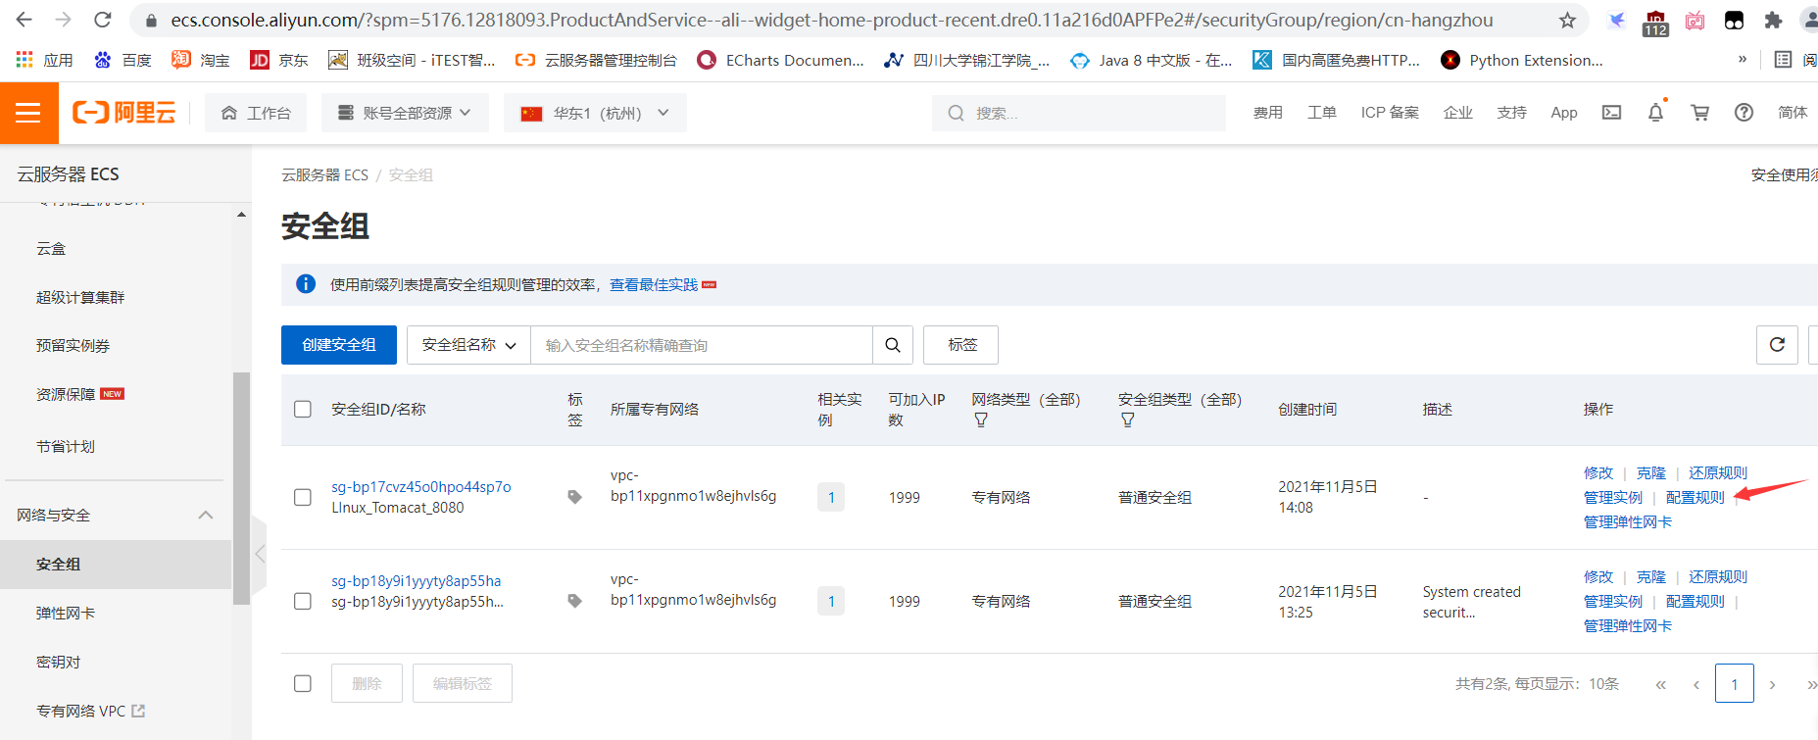Toggle the bottom select-all checkbox
The height and width of the screenshot is (740, 1818).
(x=303, y=683)
